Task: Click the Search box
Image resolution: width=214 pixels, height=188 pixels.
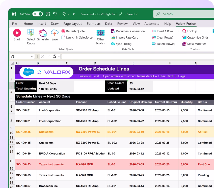Action: [x=183, y=14]
